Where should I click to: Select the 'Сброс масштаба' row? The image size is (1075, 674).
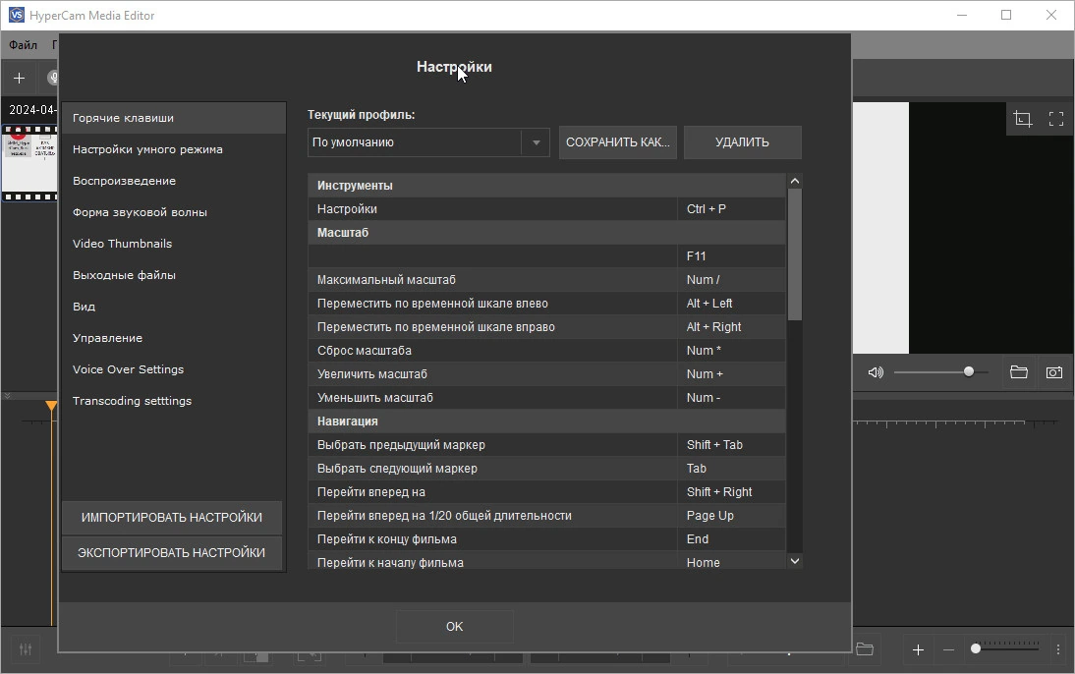click(x=547, y=351)
